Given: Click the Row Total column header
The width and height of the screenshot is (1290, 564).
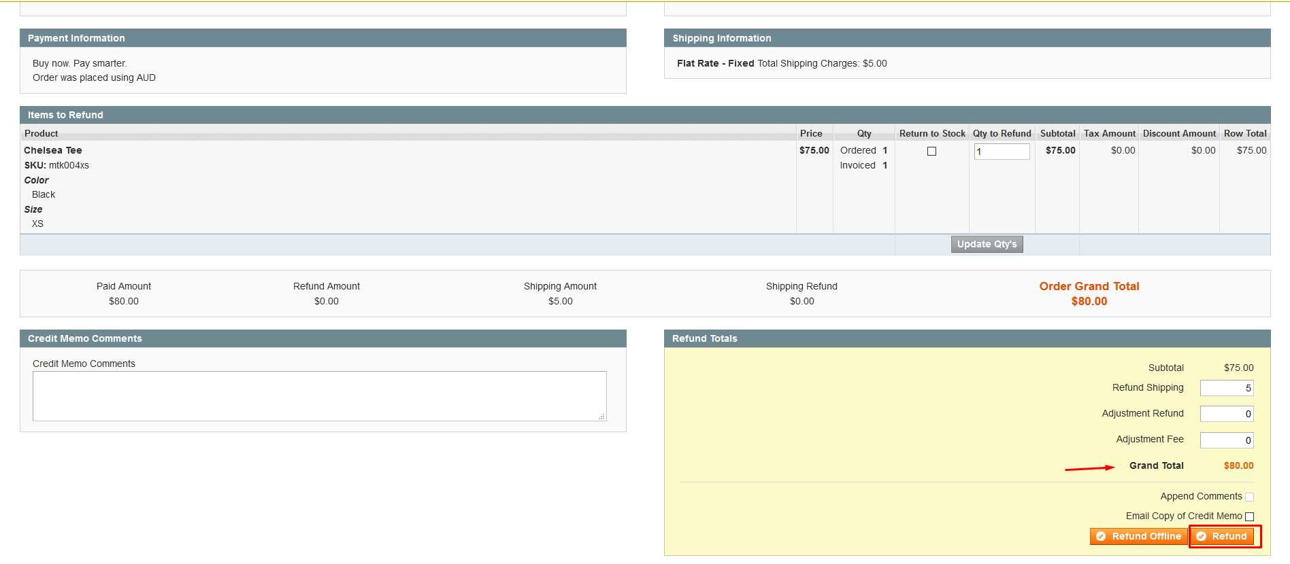Looking at the screenshot, I should tap(1244, 133).
